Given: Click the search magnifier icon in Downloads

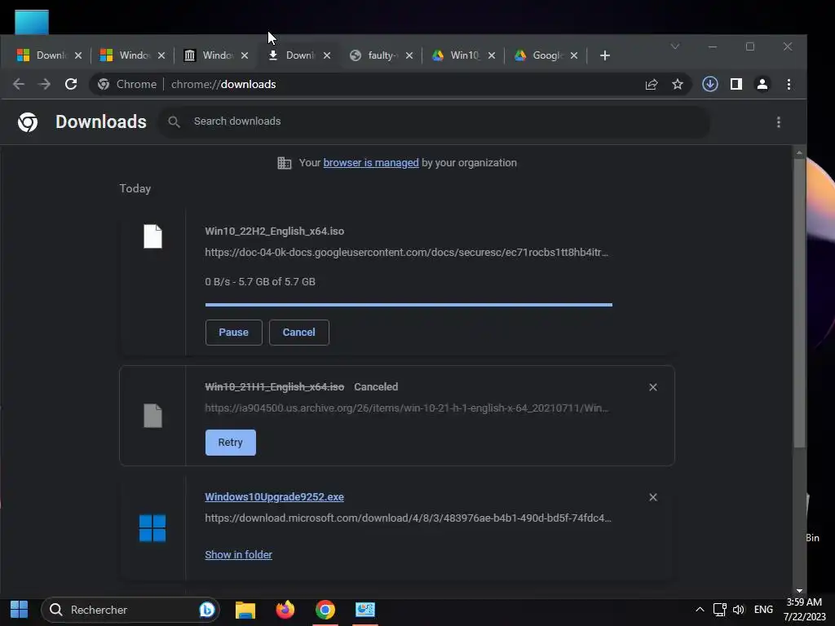Looking at the screenshot, I should tap(174, 122).
